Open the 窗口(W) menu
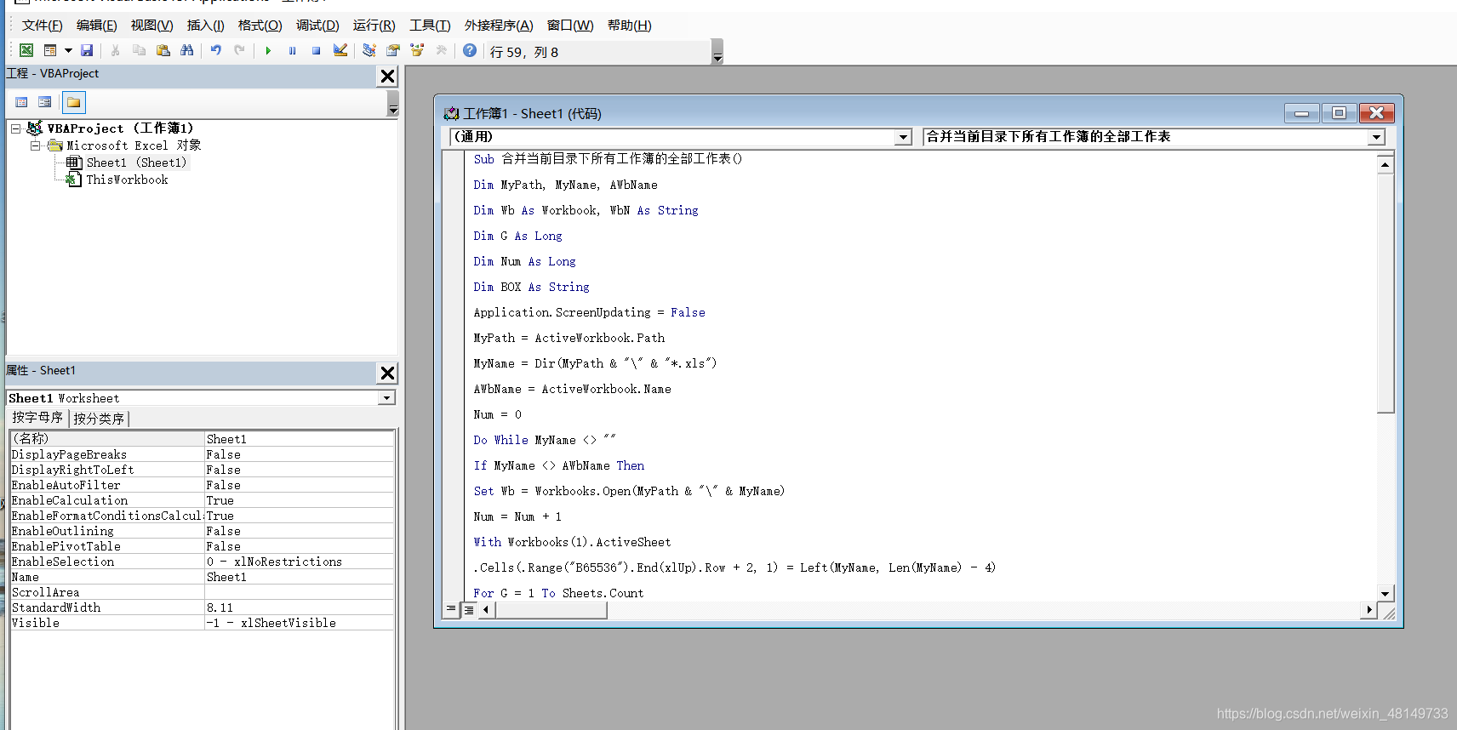 tap(570, 26)
